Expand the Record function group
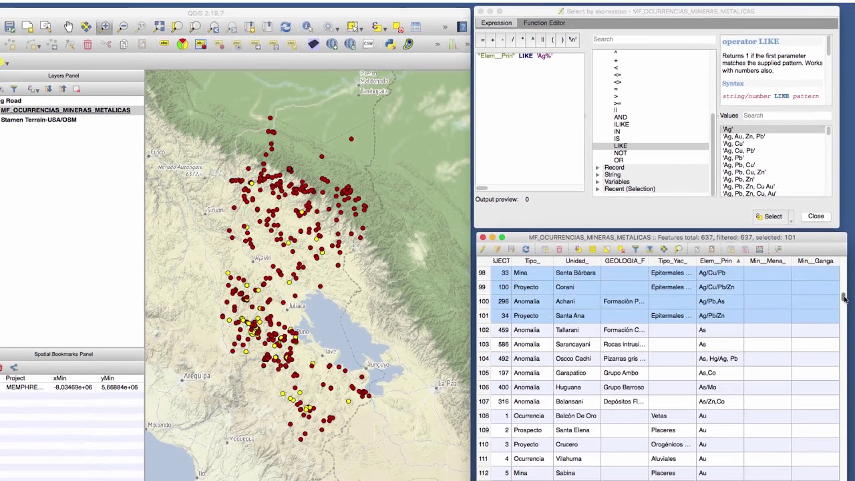 [598, 168]
